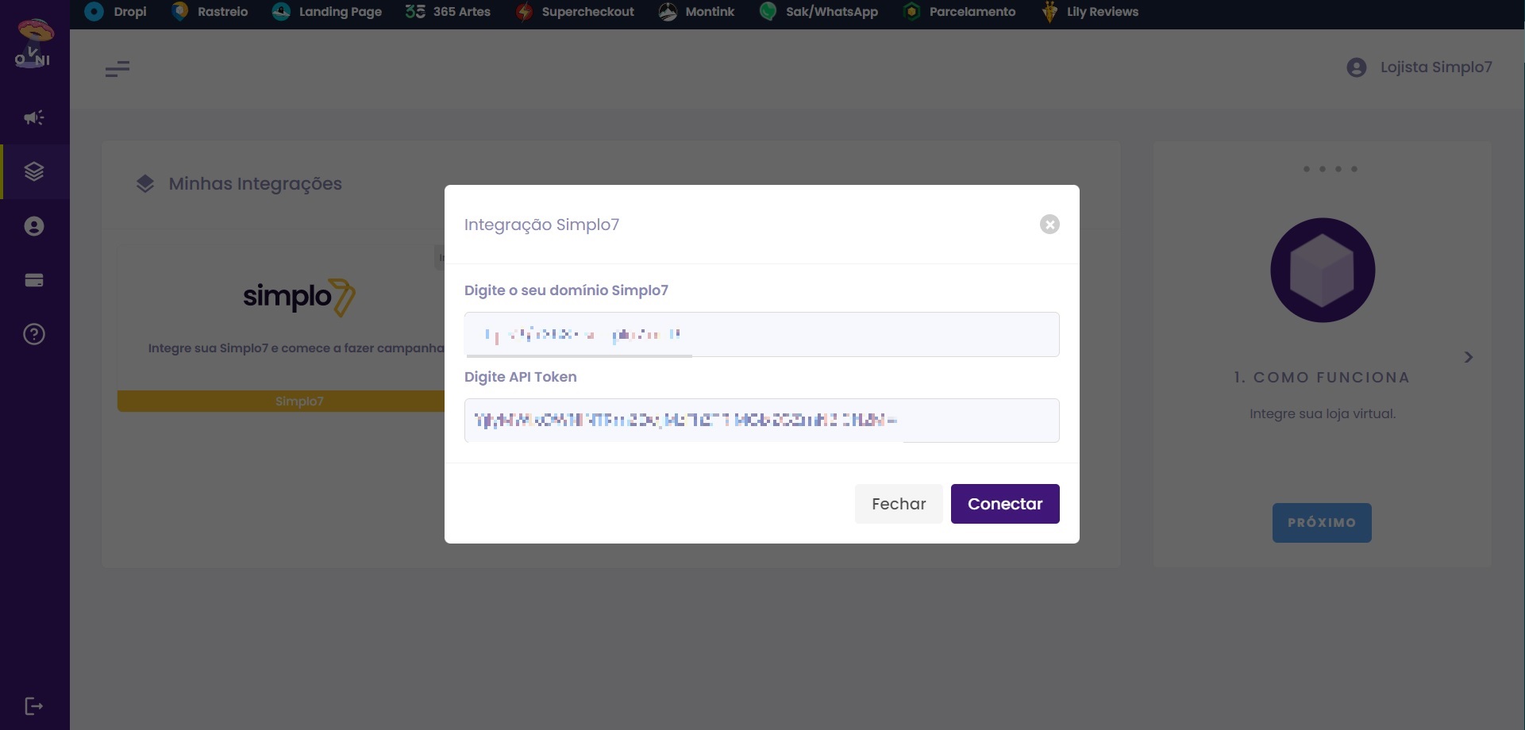Focus the Simplo7 domain input field
1525x730 pixels.
[762, 334]
